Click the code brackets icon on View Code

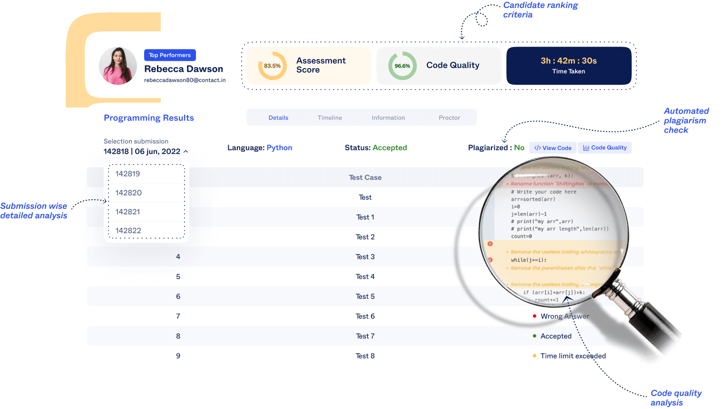538,147
